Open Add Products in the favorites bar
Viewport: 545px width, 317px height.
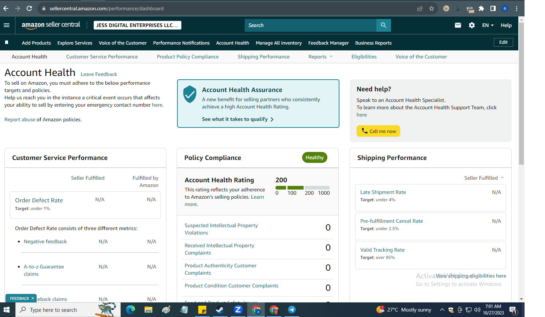(36, 43)
